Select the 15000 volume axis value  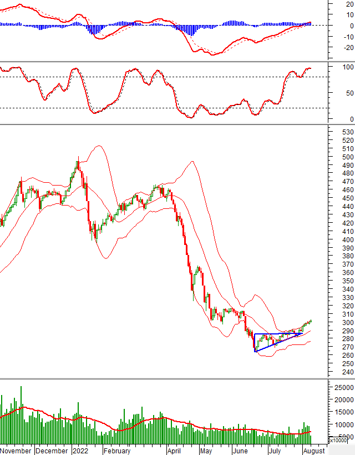click(x=344, y=412)
